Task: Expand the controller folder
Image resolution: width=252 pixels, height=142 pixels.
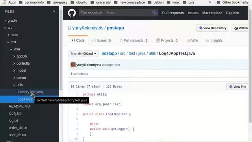Action: tap(22, 64)
